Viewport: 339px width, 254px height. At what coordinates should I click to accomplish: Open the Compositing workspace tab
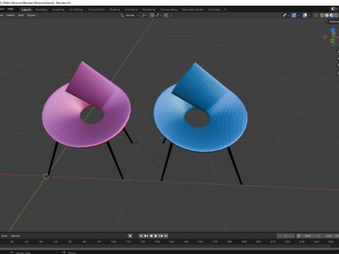(169, 10)
